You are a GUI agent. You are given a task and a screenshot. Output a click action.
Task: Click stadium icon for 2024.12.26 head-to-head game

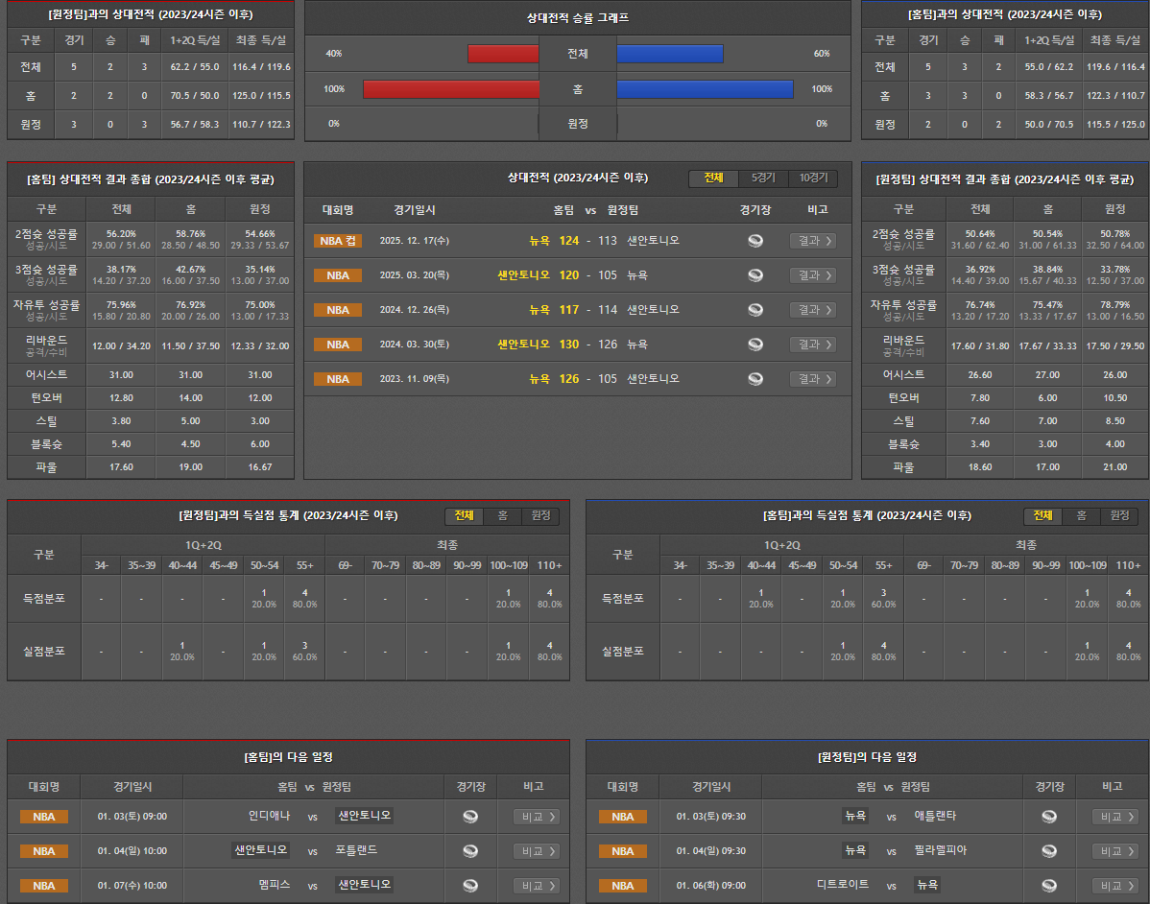(755, 310)
